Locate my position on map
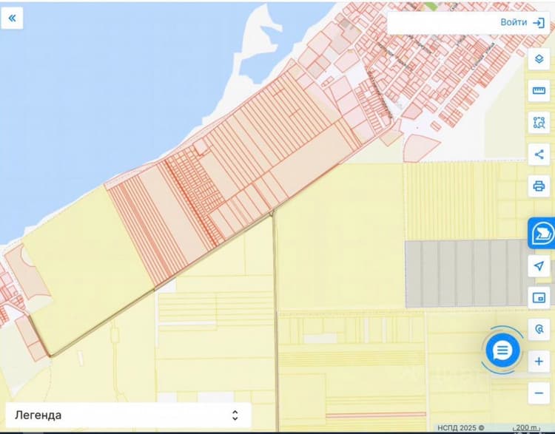 pyautogui.click(x=539, y=265)
